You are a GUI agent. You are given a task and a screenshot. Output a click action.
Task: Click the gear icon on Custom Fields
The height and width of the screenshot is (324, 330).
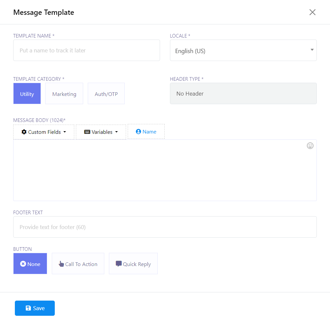coord(24,132)
